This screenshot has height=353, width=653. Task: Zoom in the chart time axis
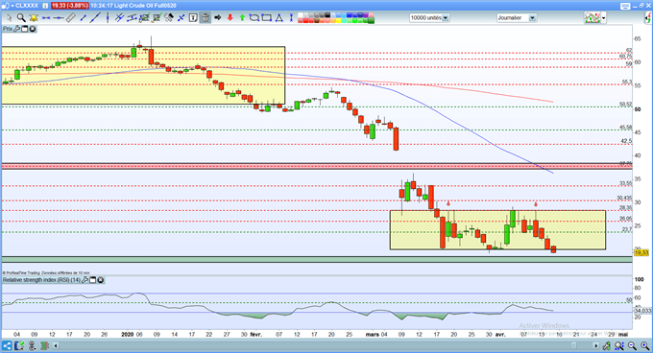(x=645, y=345)
